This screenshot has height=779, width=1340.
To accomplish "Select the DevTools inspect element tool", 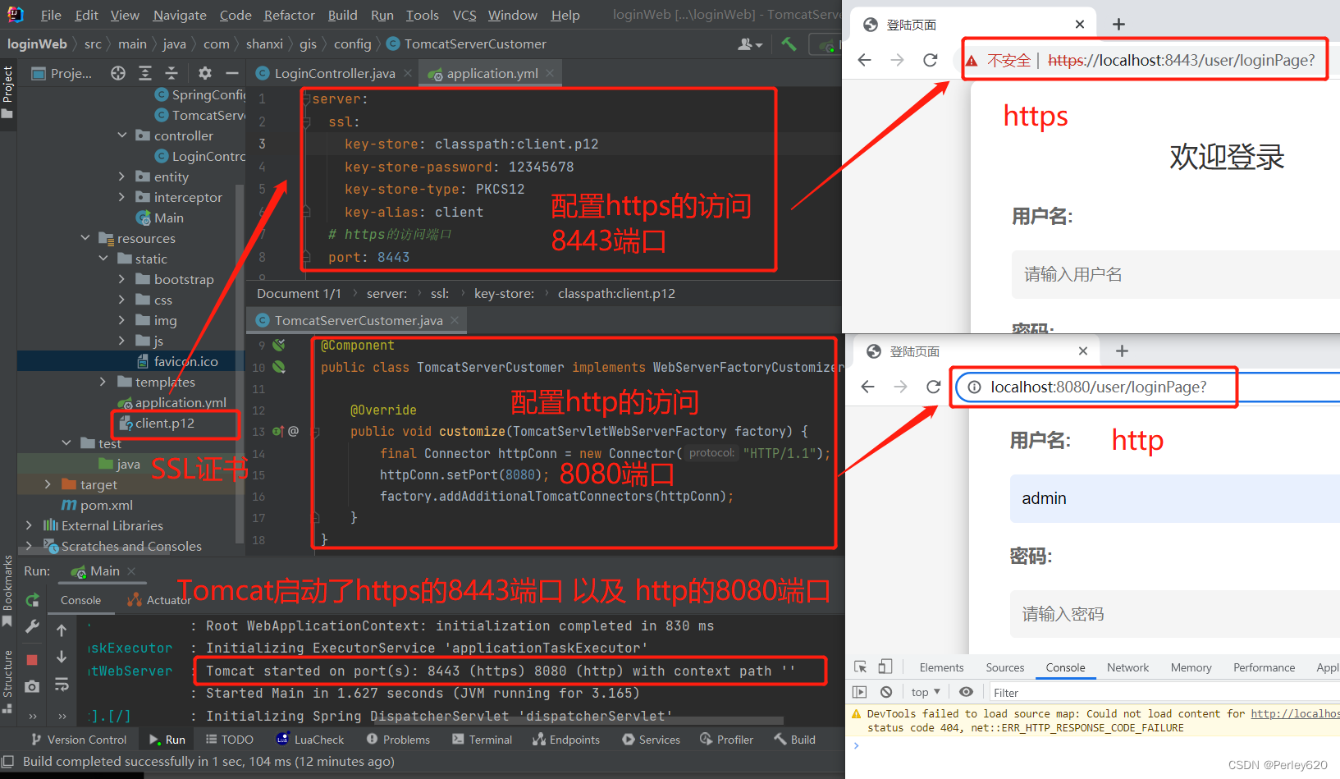I will [x=859, y=667].
